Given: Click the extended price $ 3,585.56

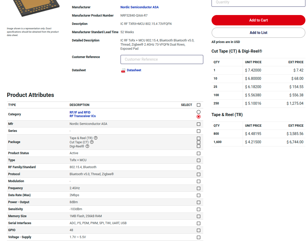Looking at the screenshot, I should coord(295,134).
